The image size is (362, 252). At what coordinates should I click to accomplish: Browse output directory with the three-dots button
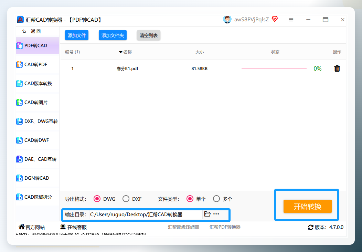[x=216, y=214]
